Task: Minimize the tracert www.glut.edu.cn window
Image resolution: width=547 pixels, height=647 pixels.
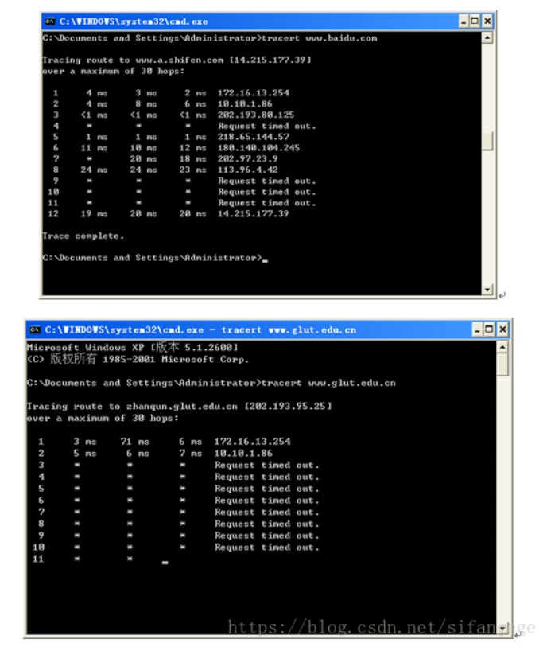Action: point(477,329)
